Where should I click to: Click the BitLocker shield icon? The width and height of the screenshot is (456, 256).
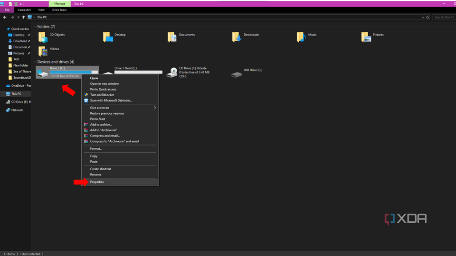click(86, 95)
